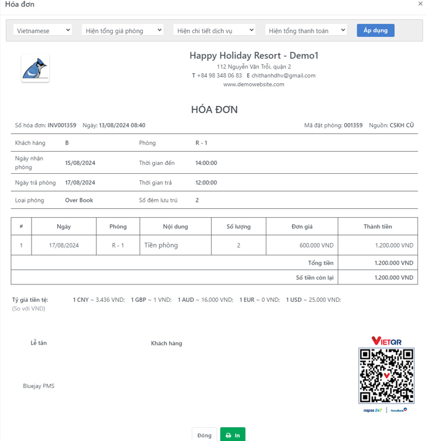Viewport: 427px width, 441px height.
Task: Click the 'Đóng' close button
Action: coord(205,435)
